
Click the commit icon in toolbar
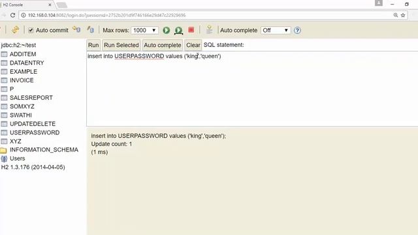click(91, 29)
